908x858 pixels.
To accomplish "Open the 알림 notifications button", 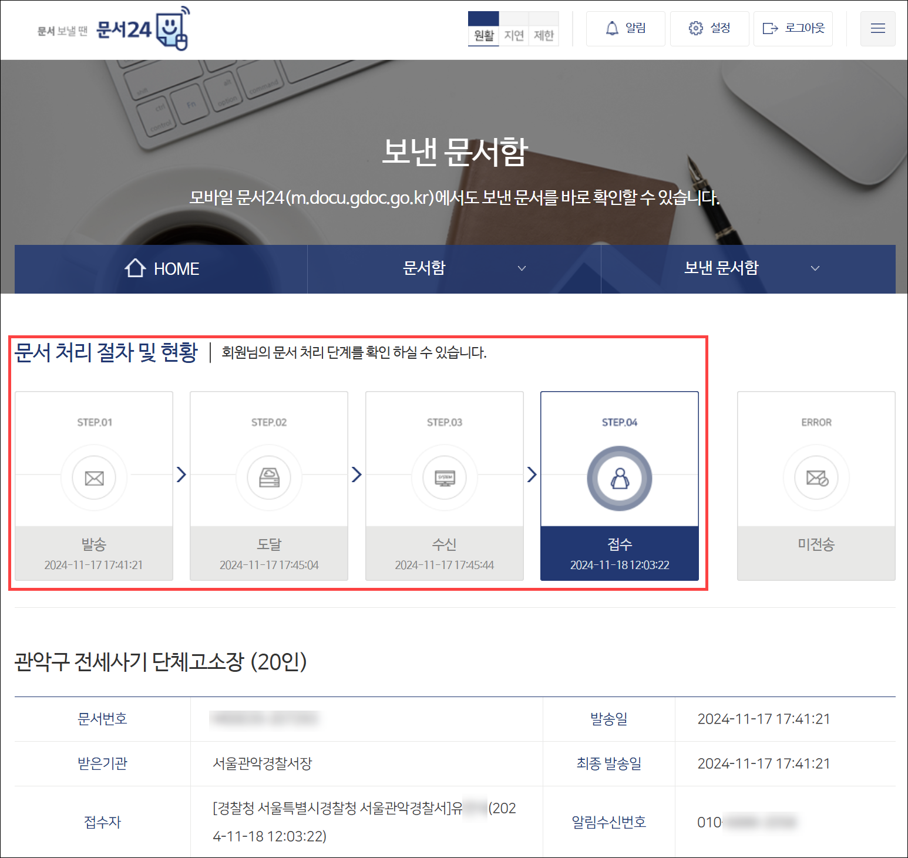I will (625, 28).
